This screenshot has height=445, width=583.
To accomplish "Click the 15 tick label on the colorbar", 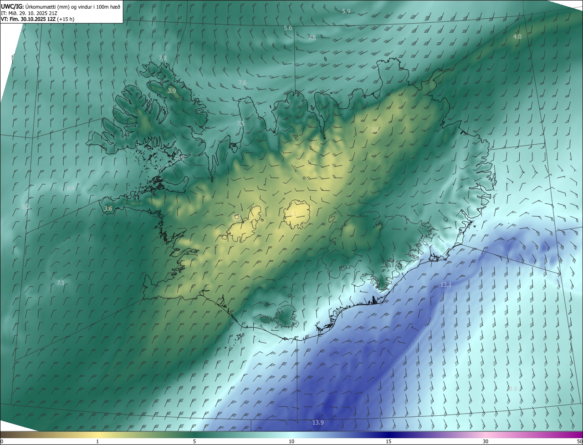I will coord(389,442).
